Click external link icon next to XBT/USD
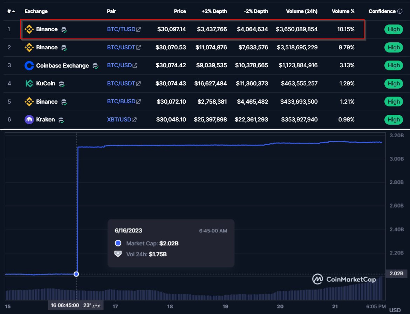Image resolution: width=410 pixels, height=314 pixels. 134,120
